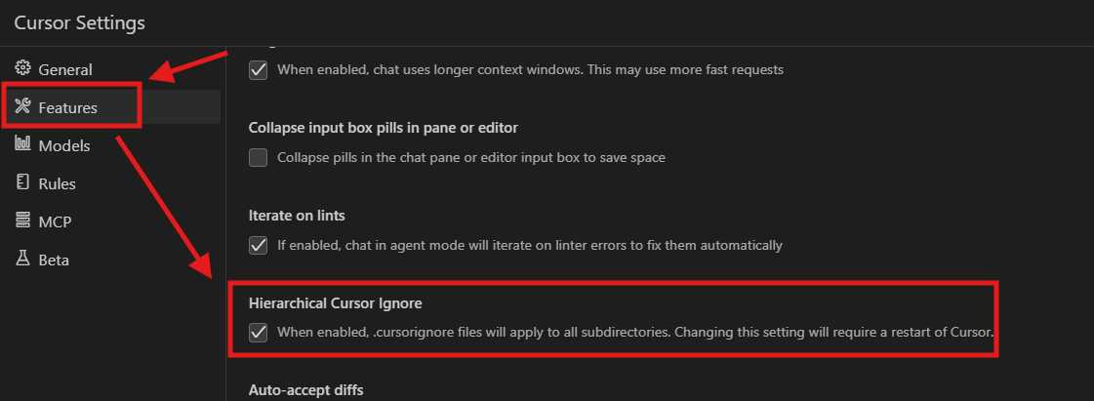Switch to the Models settings label

point(64,145)
